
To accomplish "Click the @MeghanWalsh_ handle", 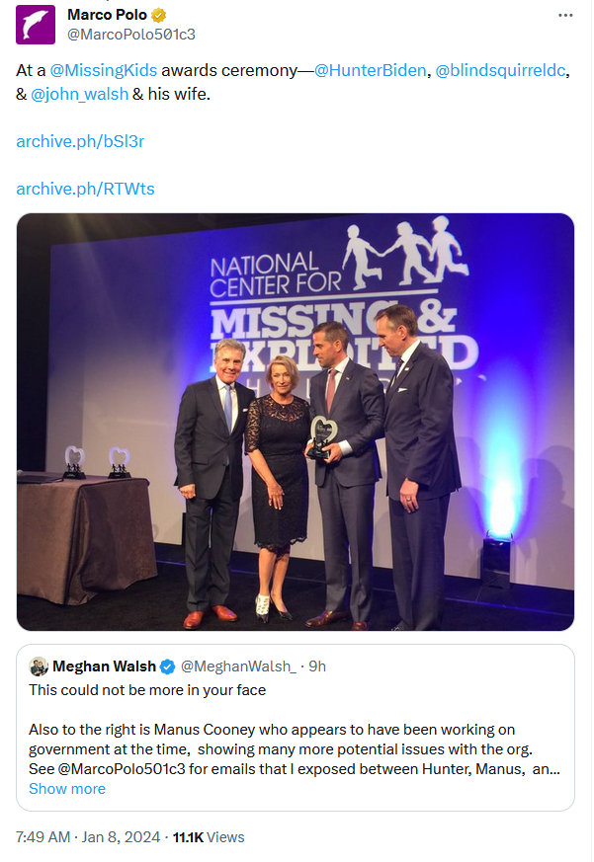I will coord(238,666).
